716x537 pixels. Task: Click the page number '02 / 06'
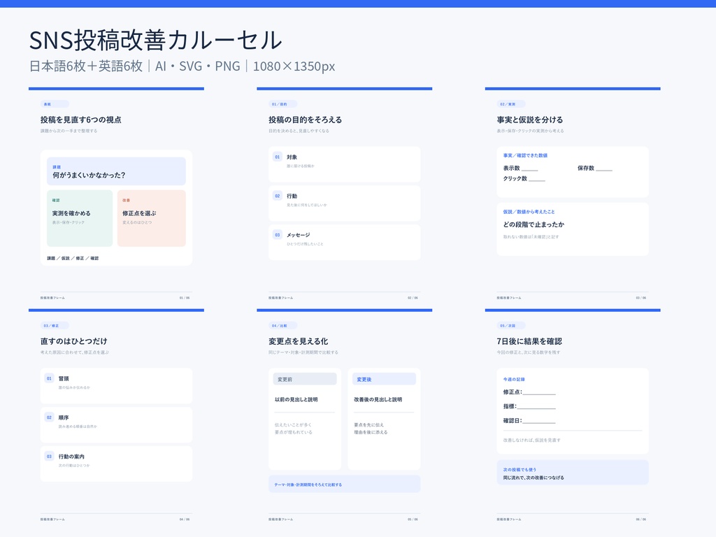[413, 298]
